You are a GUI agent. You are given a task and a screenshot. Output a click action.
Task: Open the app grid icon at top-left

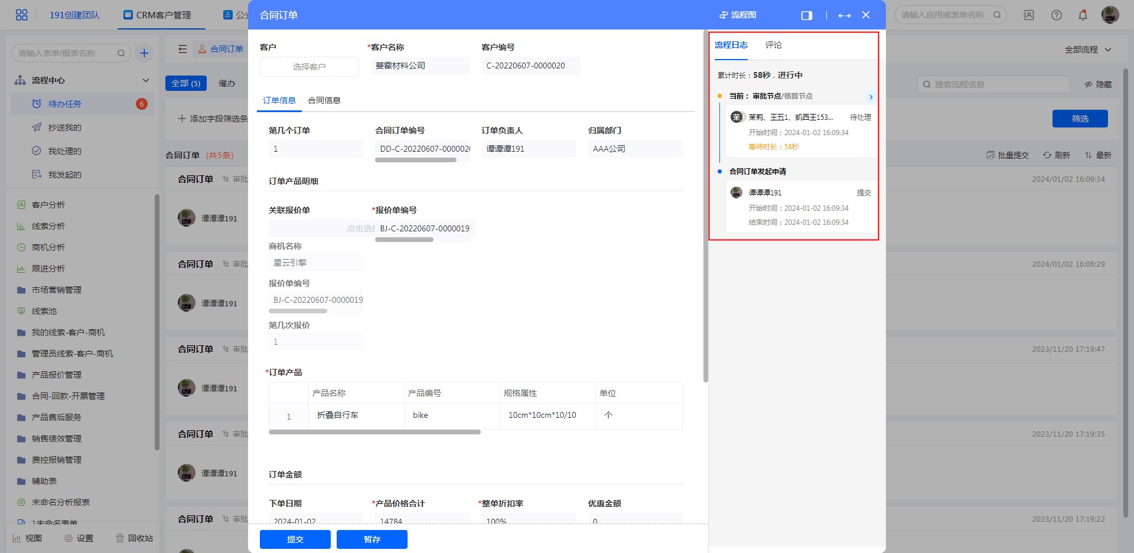[21, 15]
